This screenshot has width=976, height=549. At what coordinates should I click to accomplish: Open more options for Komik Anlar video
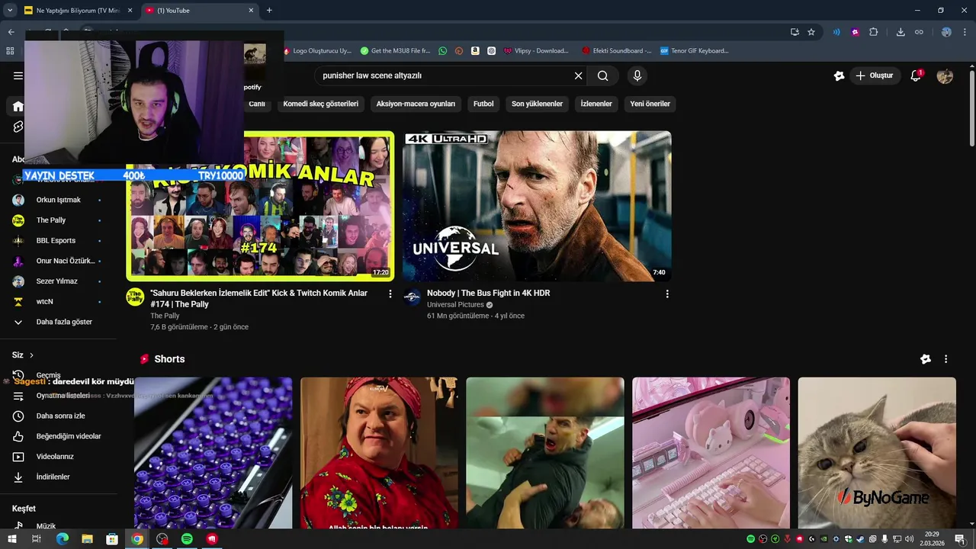point(390,294)
